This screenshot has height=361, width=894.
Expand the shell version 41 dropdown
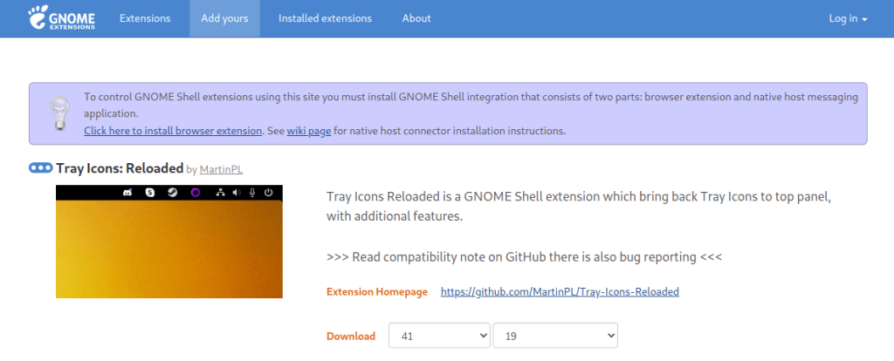pos(440,336)
